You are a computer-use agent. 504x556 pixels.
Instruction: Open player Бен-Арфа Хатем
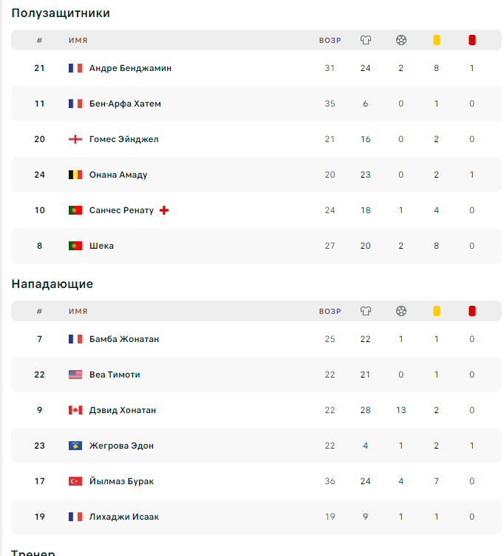[x=125, y=104]
